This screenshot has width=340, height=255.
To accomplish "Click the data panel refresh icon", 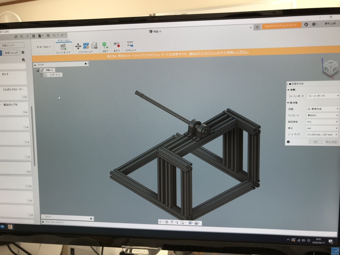I will 16,36.
